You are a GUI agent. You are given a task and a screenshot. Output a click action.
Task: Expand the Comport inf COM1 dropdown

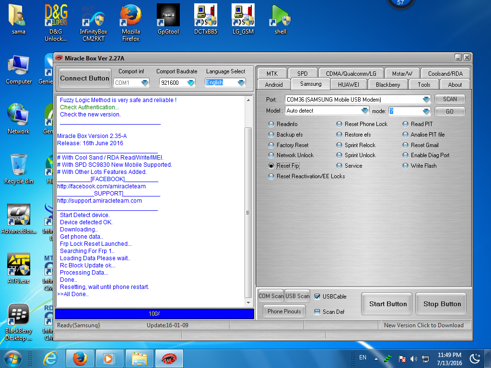point(145,82)
